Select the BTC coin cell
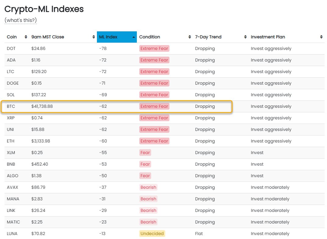The image size is (327, 239). tap(11, 106)
